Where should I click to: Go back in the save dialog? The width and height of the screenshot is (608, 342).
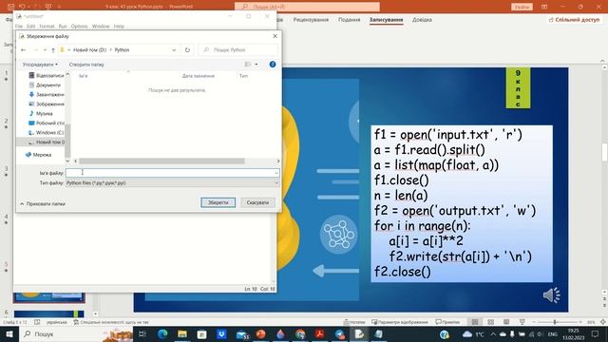23,50
